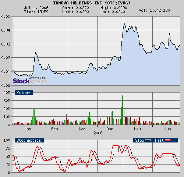Screen dimensions: 184x177
Task: Click the 100 stochastics axis label
Action: tap(7, 140)
